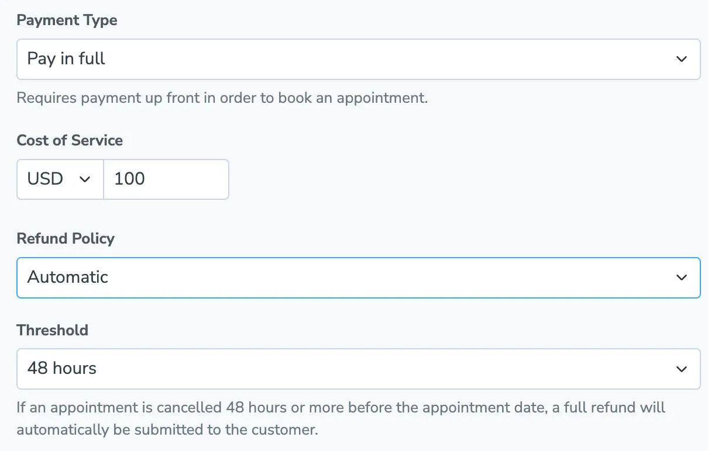This screenshot has height=451, width=708.
Task: Click the Refund Policy dropdown chevron
Action: [681, 277]
